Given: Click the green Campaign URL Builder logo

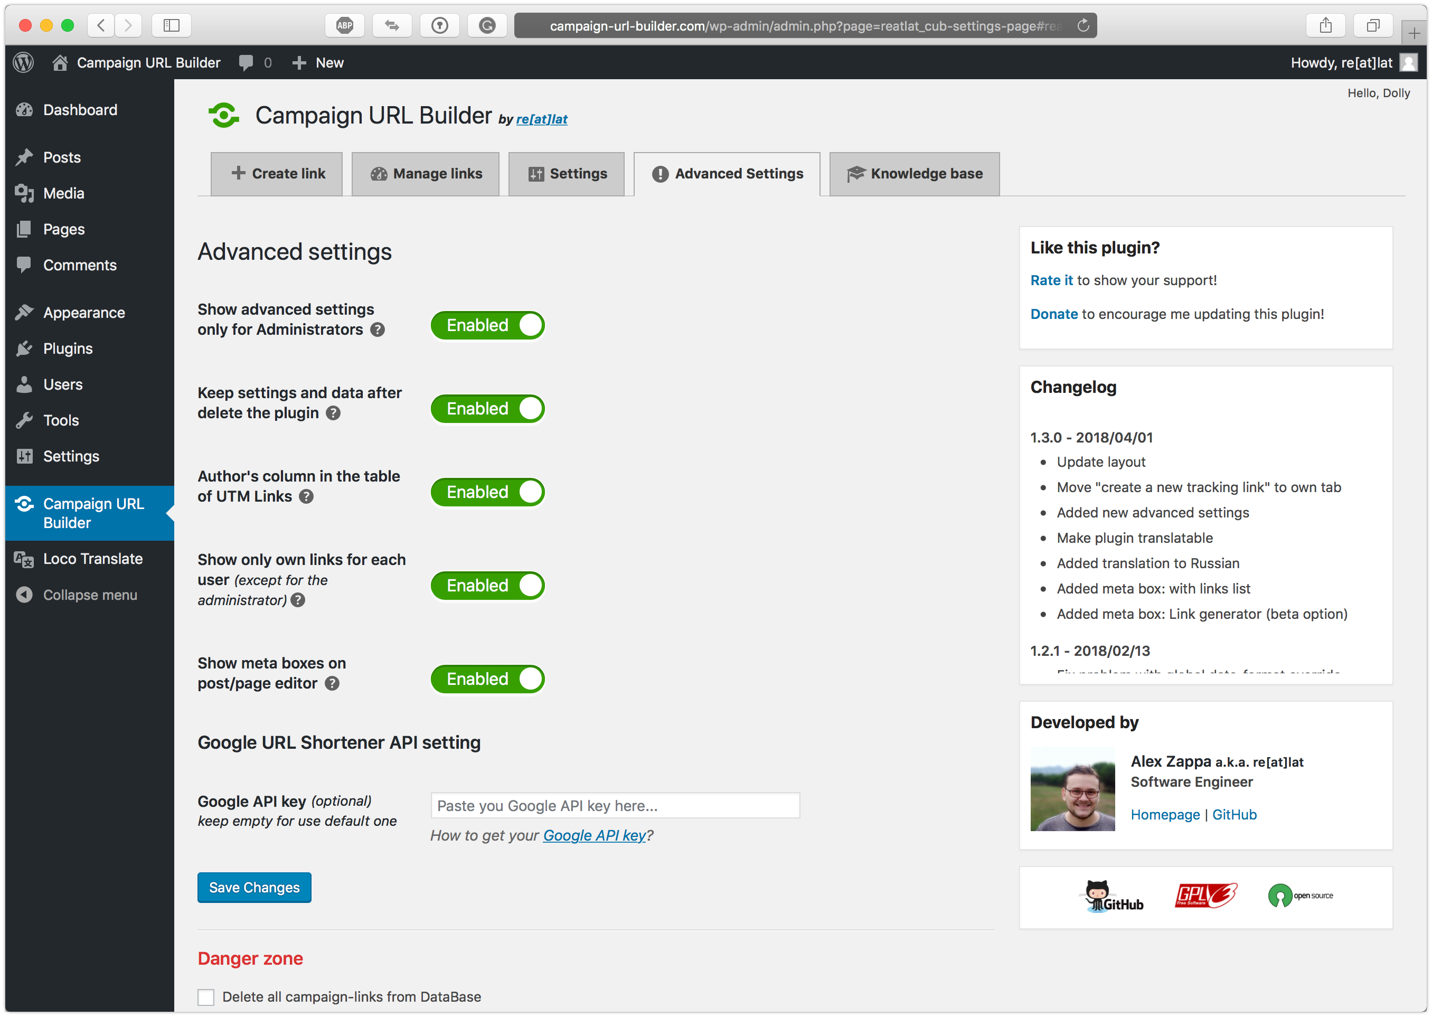Looking at the screenshot, I should coord(223,115).
